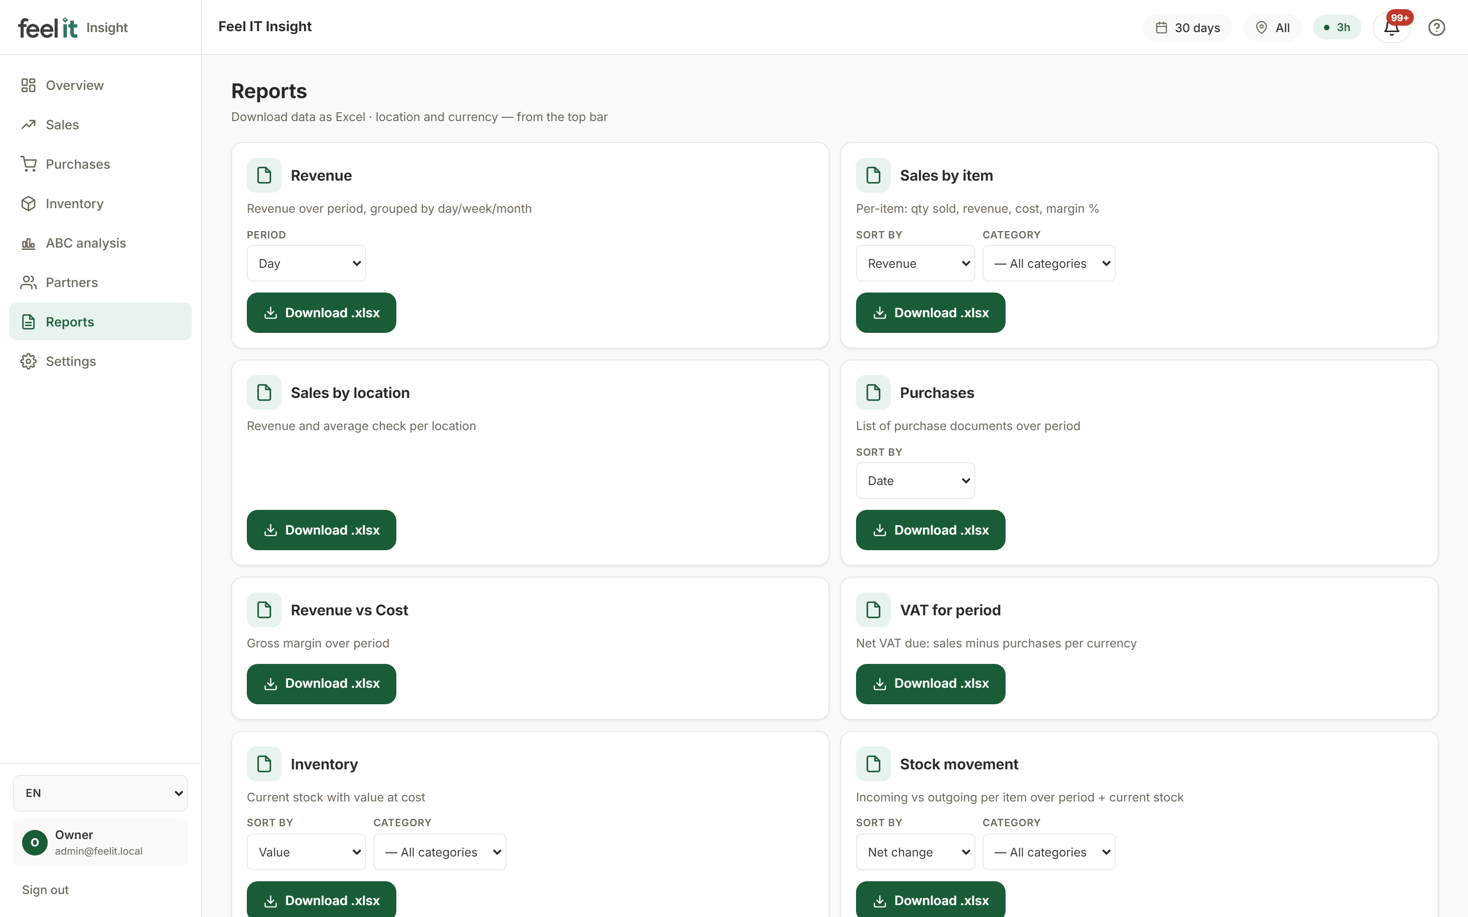This screenshot has width=1468, height=917.
Task: Click the Inventory card file icon
Action: pos(264,763)
